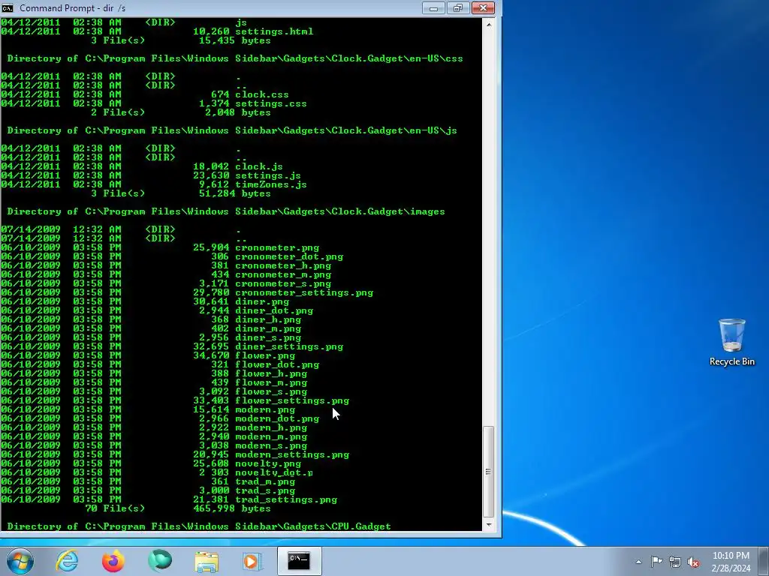
Task: Click the 'flower_h.png' file name
Action: click(270, 373)
